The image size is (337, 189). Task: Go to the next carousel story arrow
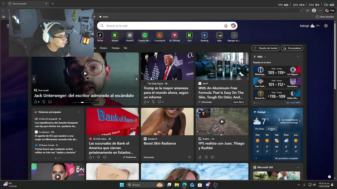click(x=136, y=79)
